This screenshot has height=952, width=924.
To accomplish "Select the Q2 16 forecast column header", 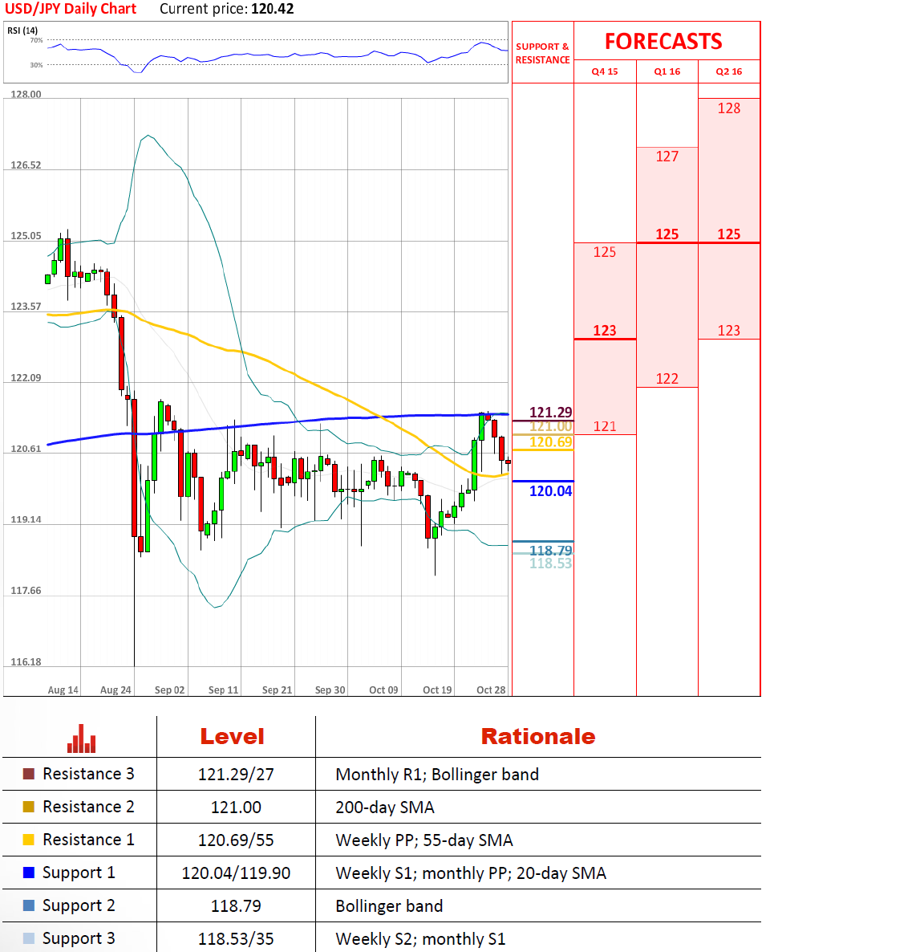I will click(728, 71).
